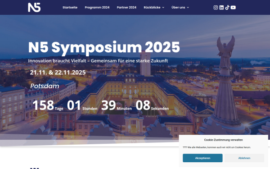270x169 pixels.
Task: Decline cookies with Ablehnen button
Action: pos(244,158)
